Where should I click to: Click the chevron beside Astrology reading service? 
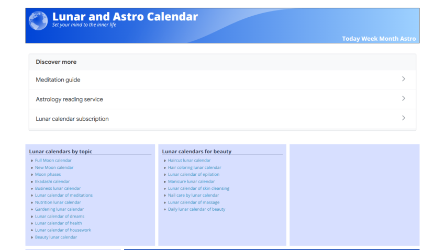[x=403, y=99]
